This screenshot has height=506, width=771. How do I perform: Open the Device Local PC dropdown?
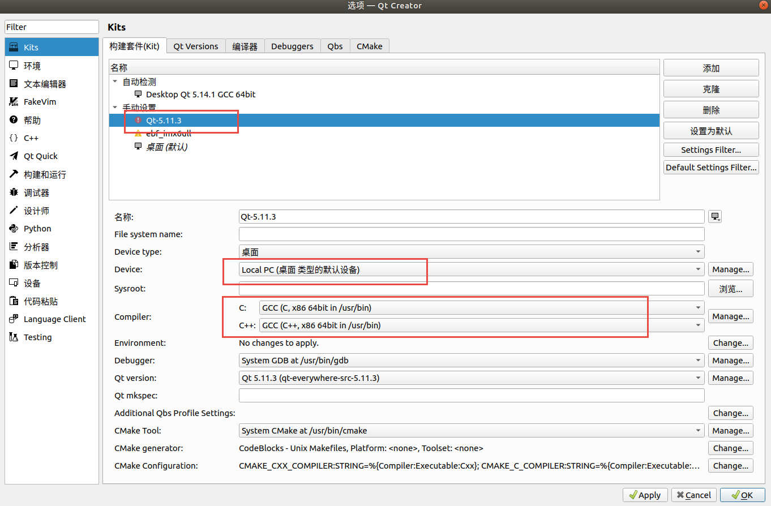click(x=472, y=269)
